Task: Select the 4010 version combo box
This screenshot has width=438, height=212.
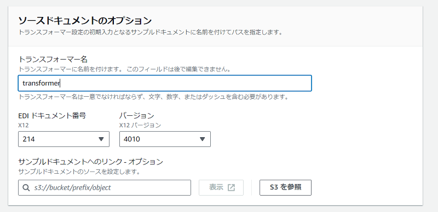Action: pos(165,139)
